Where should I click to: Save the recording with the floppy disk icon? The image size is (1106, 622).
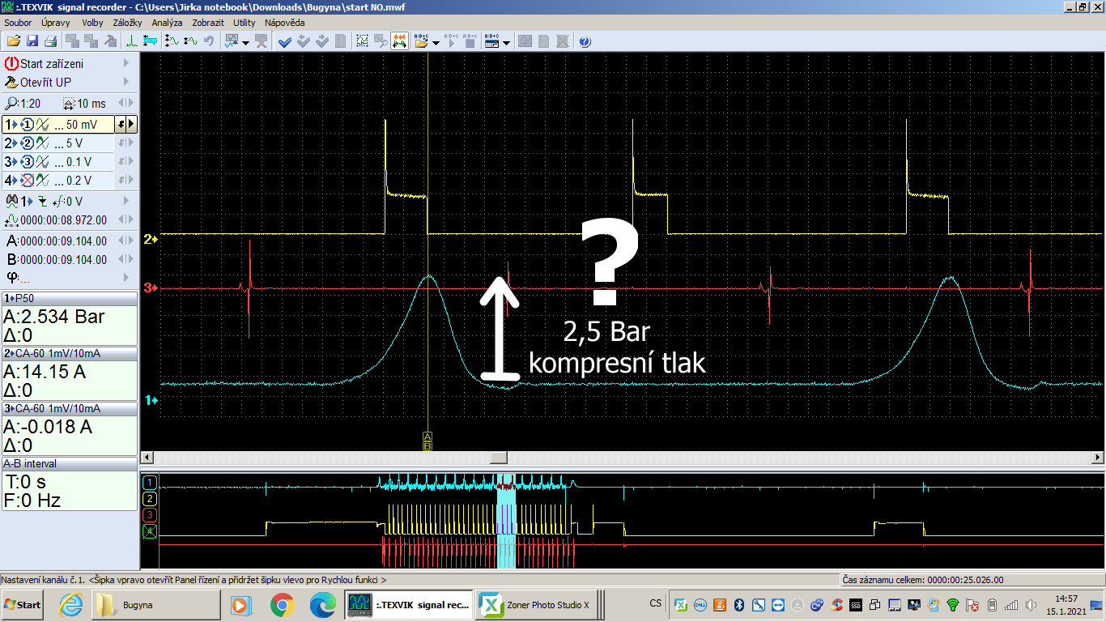(32, 41)
